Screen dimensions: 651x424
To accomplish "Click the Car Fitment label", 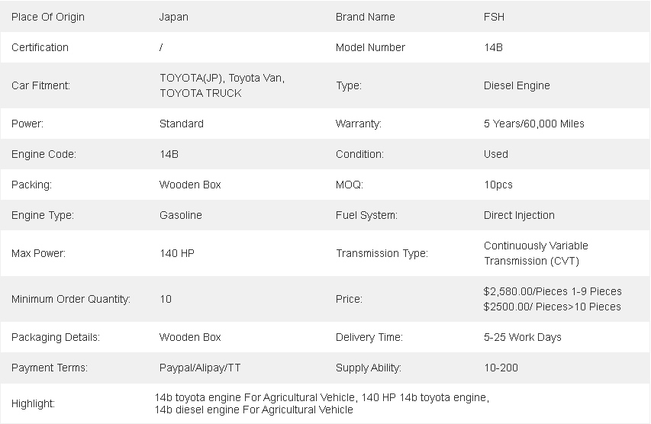I will click(40, 85).
